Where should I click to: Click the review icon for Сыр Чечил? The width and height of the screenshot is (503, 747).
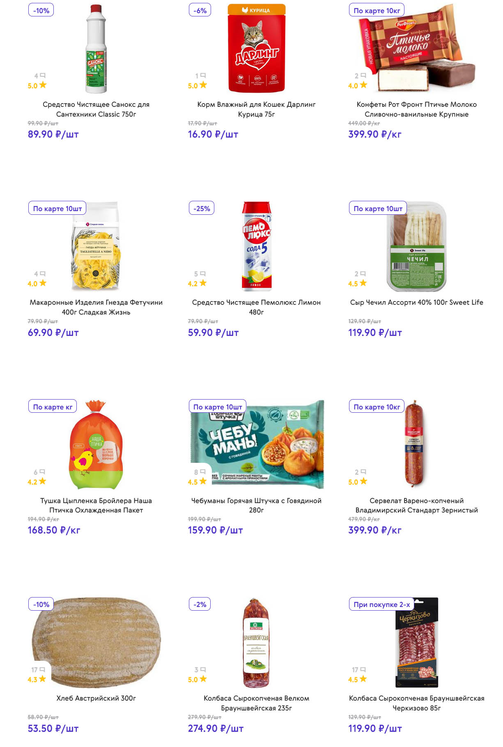363,274
